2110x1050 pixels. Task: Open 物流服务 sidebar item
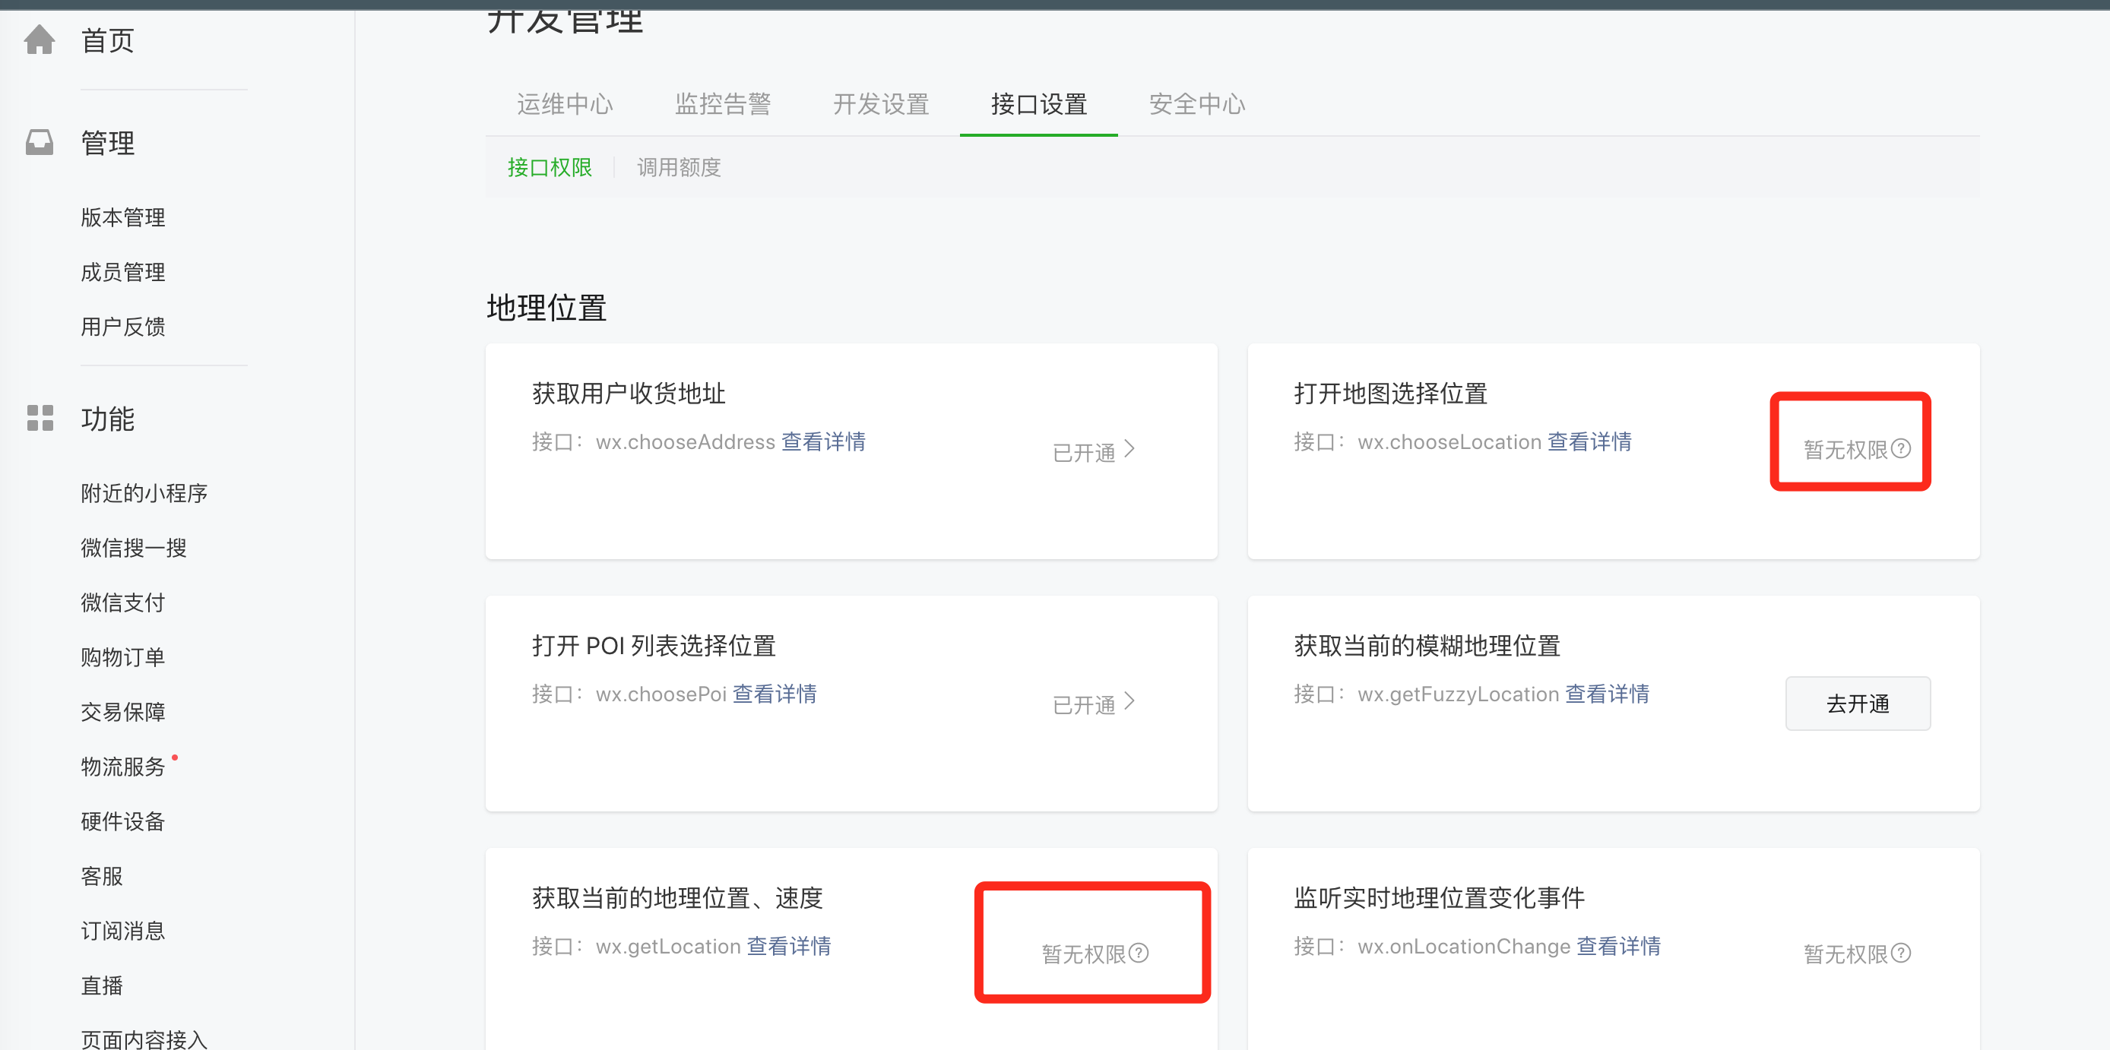pyautogui.click(x=123, y=767)
